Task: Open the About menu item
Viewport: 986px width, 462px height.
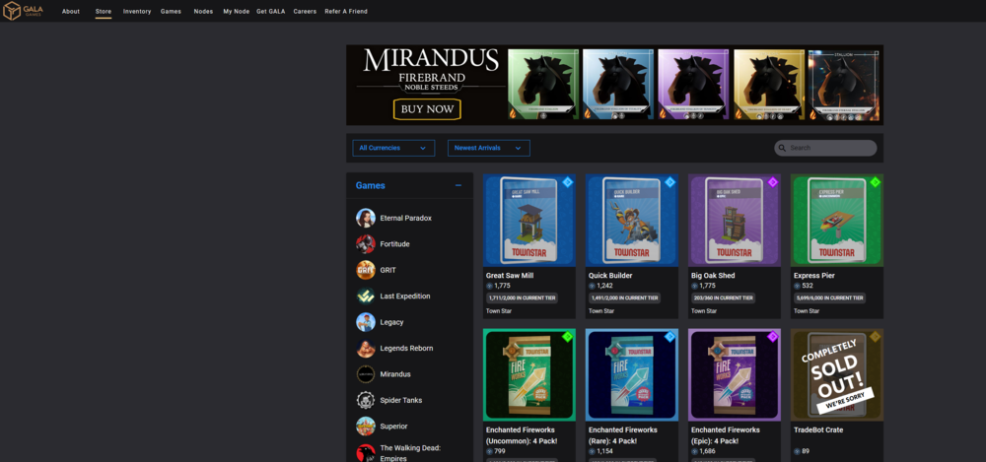Action: (70, 11)
